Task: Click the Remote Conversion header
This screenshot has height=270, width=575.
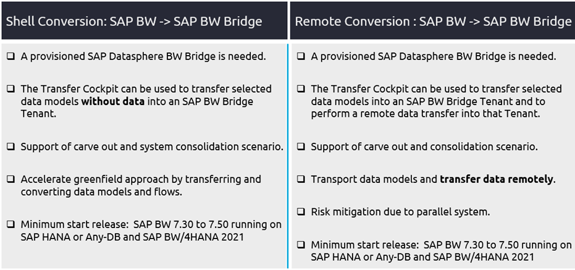Action: (433, 21)
